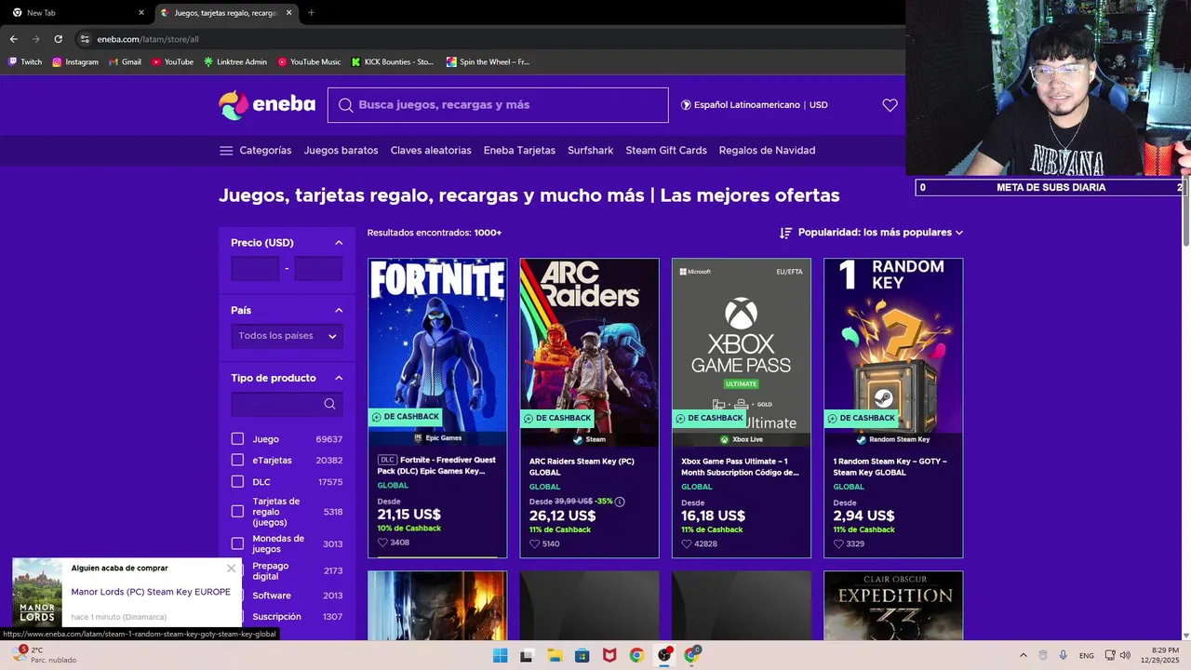Open the Windows Start menu
1191x670 pixels.
coord(500,655)
